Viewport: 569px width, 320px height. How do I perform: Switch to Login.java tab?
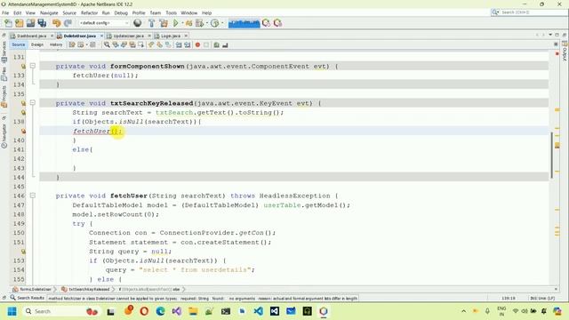point(170,36)
